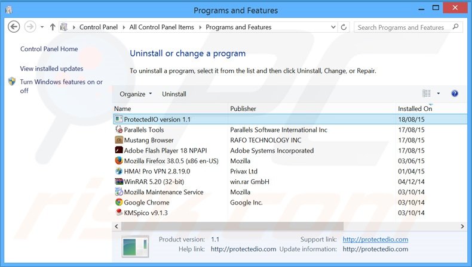Click publisher win.rar GmbH

click(x=250, y=182)
